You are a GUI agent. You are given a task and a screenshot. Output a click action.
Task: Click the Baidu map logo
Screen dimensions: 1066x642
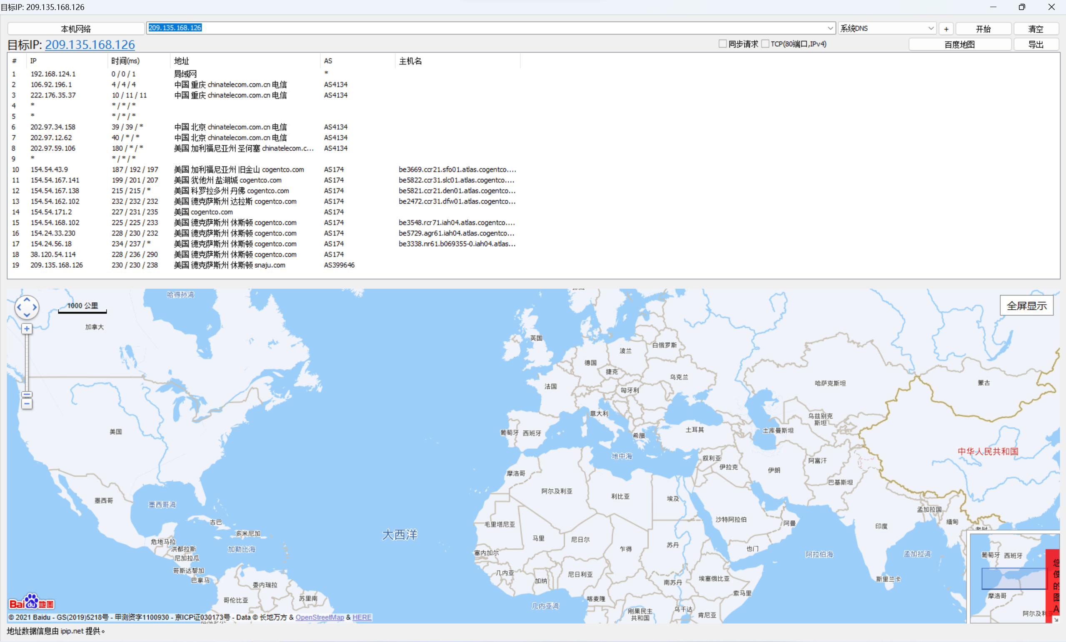(32, 602)
